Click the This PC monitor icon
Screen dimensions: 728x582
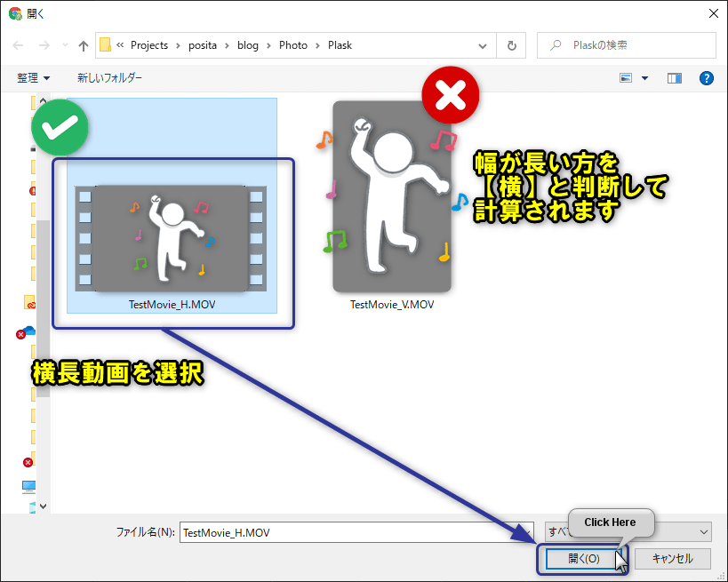(x=28, y=486)
